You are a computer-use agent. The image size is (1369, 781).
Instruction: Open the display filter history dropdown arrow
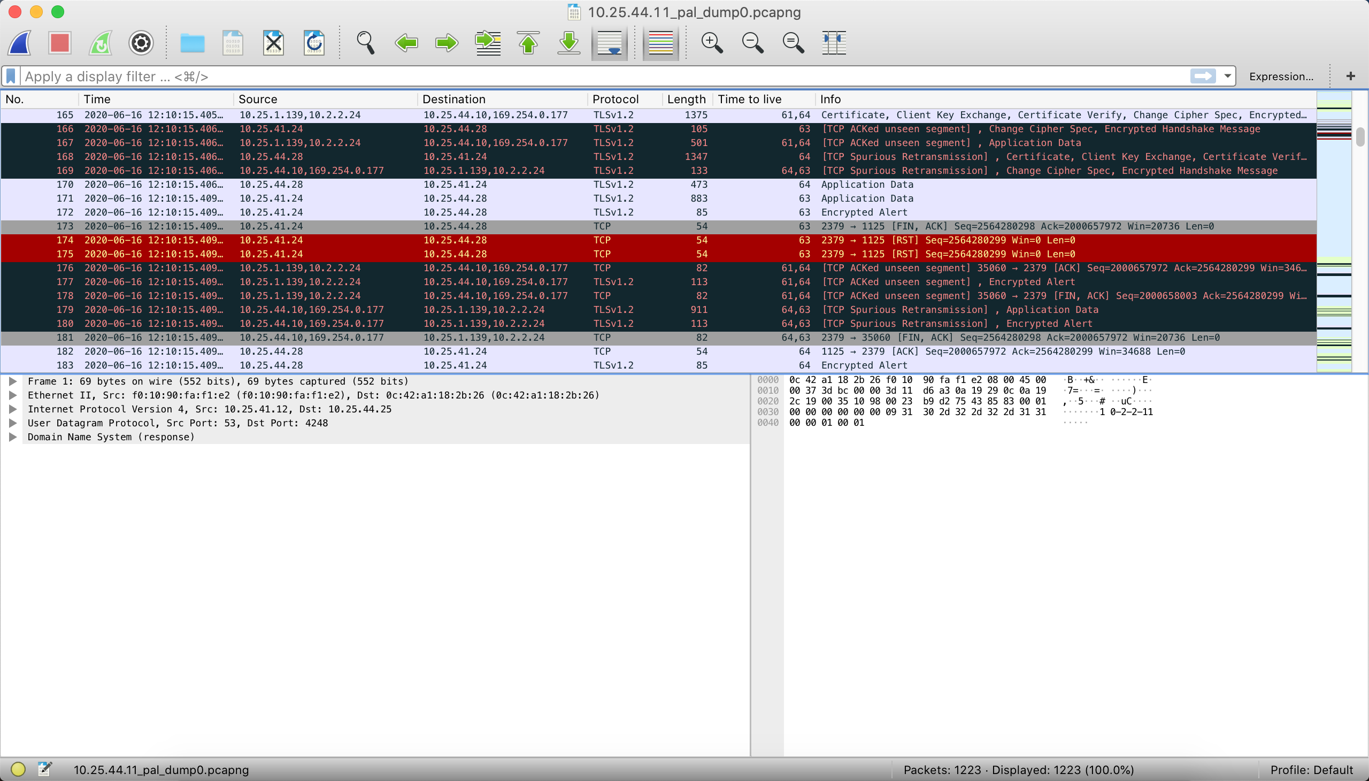click(1227, 76)
